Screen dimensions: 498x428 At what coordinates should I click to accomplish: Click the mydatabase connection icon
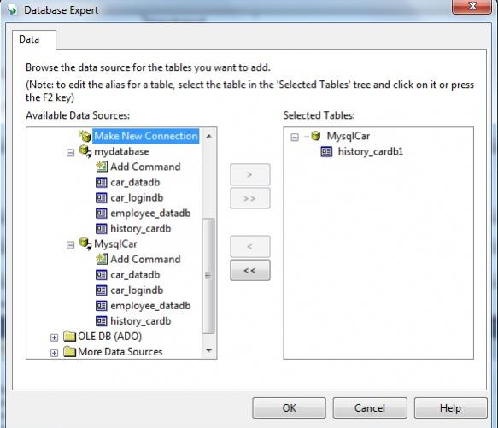pyautogui.click(x=85, y=151)
